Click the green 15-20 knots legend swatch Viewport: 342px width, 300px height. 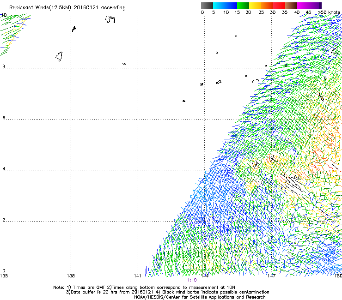click(243, 6)
